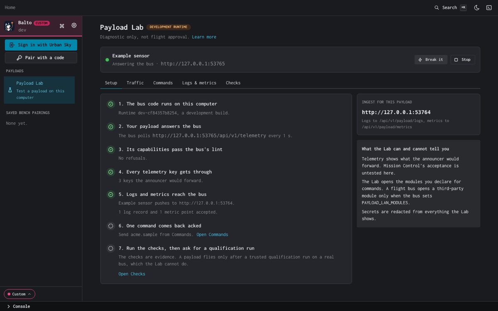Click the pending circle icon for step 6
The width and height of the screenshot is (498, 311).
111,226
